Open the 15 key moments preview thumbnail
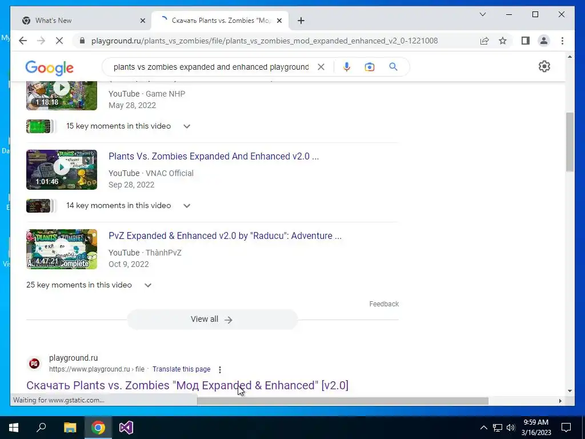This screenshot has height=439, width=585. [x=38, y=126]
